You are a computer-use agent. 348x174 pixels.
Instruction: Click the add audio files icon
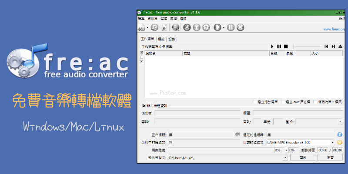pos(142,27)
